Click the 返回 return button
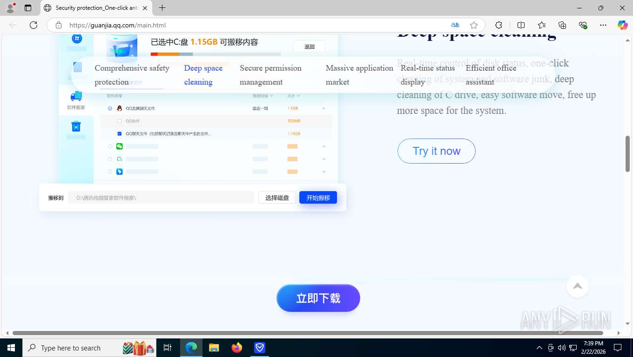This screenshot has width=633, height=357. pyautogui.click(x=310, y=46)
